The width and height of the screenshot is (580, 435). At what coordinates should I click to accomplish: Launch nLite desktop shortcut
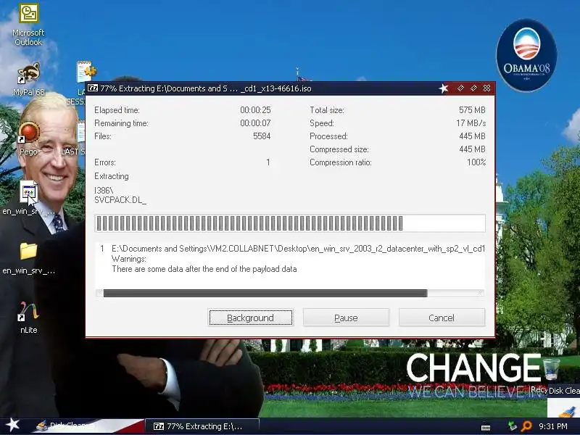(28, 311)
